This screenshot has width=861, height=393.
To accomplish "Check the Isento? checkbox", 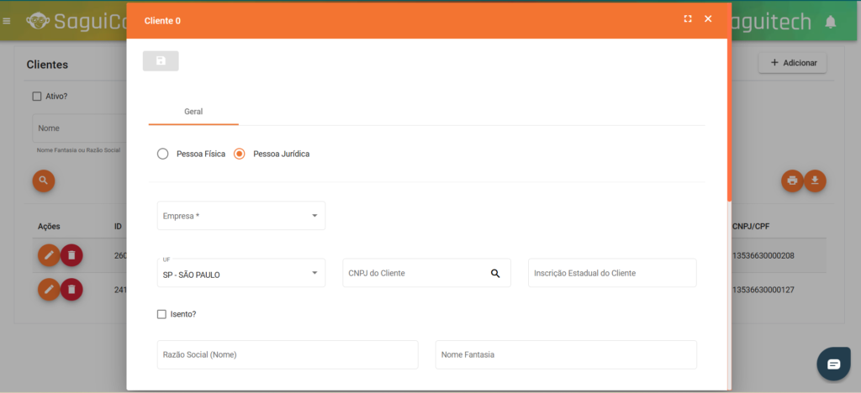I will coord(162,314).
